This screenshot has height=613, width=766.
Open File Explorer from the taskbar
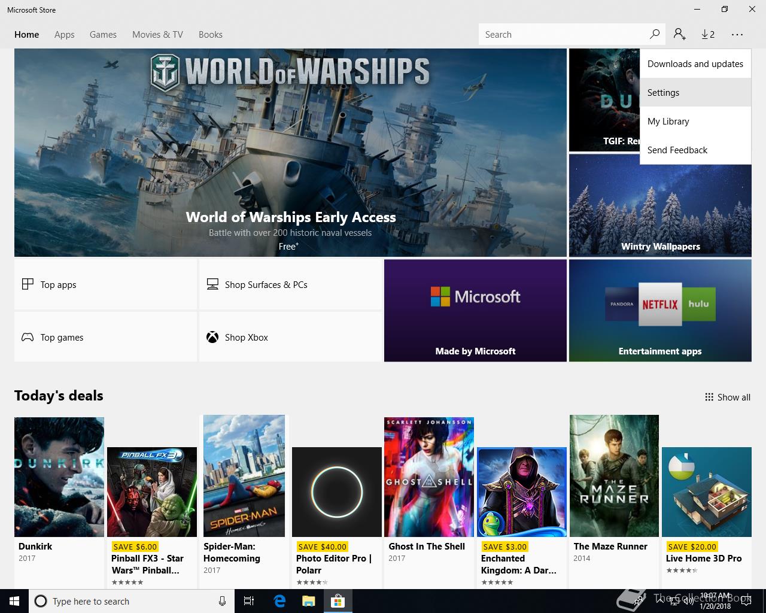click(308, 601)
